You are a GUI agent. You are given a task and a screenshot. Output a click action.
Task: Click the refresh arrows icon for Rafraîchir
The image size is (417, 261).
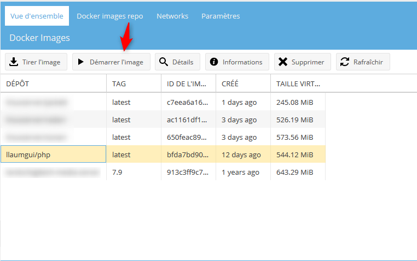tap(345, 62)
